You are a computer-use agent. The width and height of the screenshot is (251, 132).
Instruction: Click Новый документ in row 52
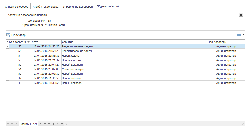72,65
